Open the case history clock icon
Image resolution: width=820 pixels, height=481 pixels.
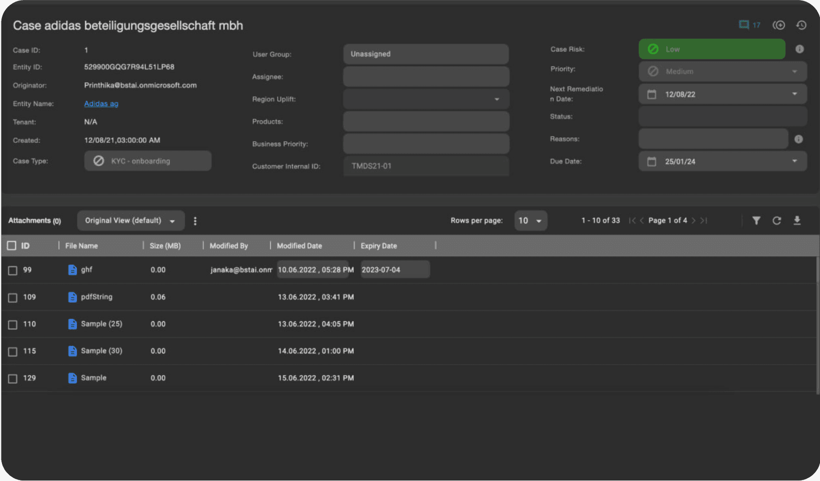coord(801,25)
